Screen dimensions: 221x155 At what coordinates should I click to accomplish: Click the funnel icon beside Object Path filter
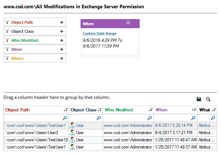coord(7,22)
